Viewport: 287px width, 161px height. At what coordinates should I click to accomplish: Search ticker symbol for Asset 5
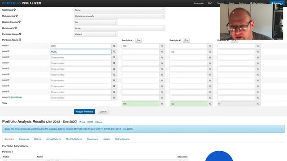click(114, 69)
